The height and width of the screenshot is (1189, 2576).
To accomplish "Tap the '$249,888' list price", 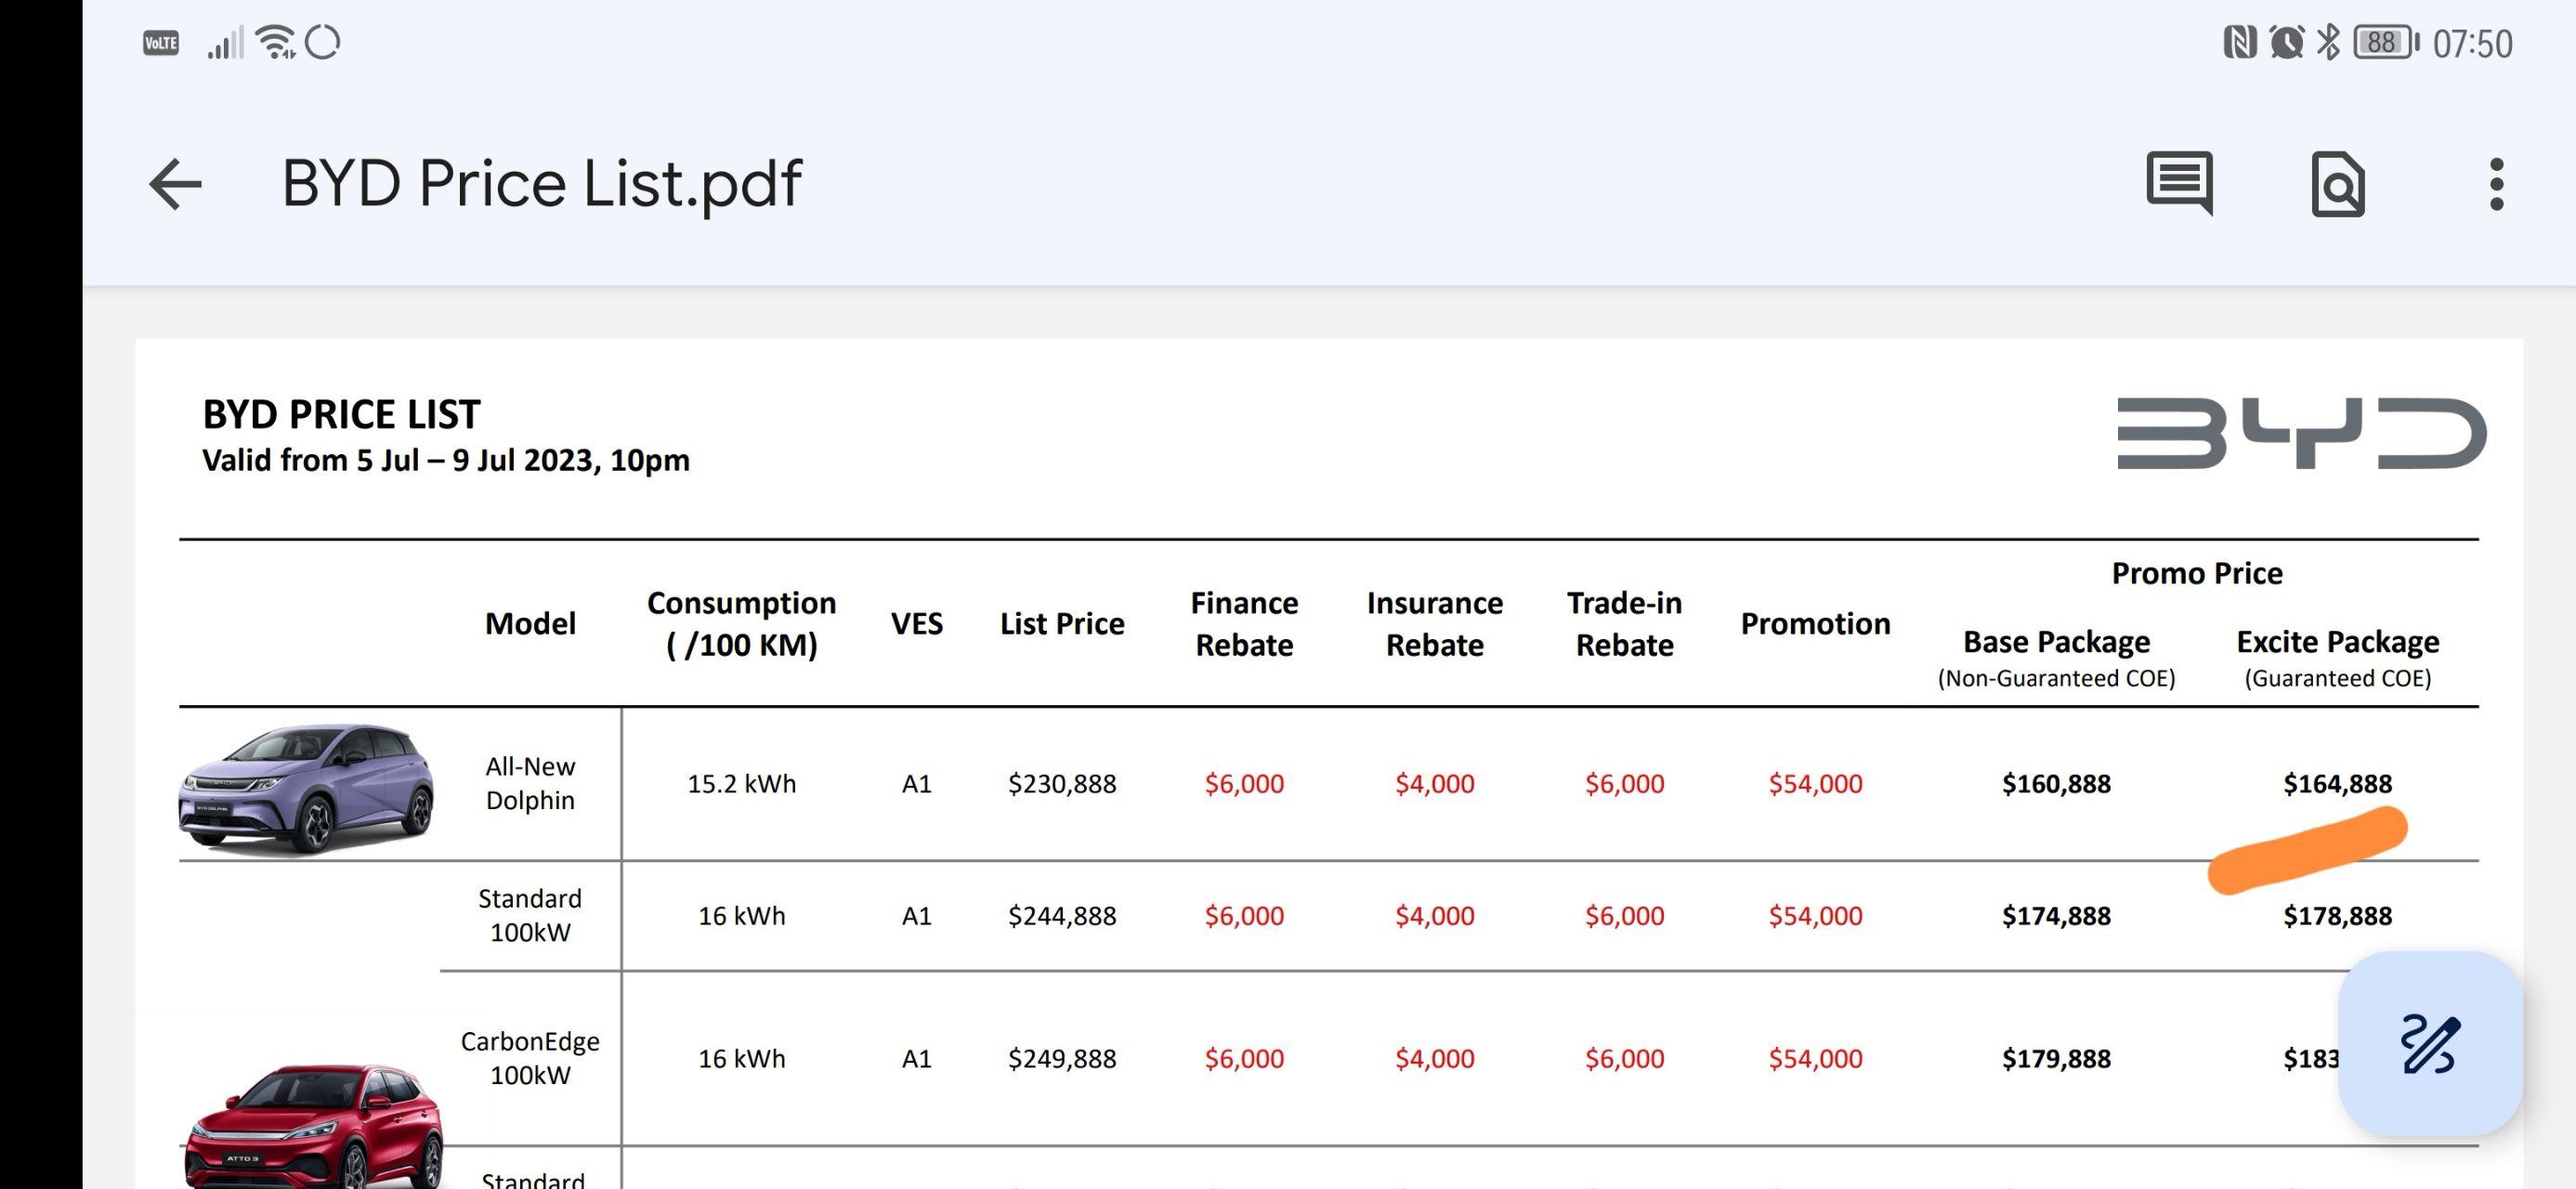I will 1062,1058.
